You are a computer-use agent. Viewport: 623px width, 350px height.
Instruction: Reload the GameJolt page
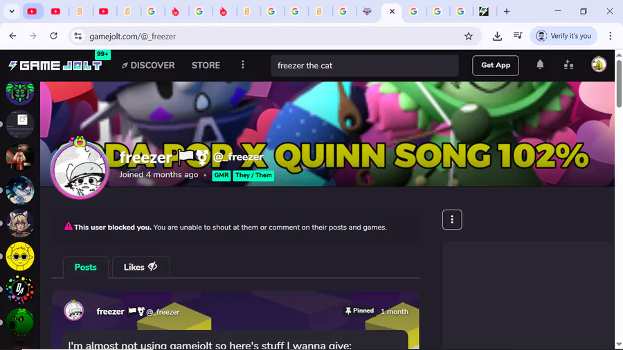click(x=53, y=36)
